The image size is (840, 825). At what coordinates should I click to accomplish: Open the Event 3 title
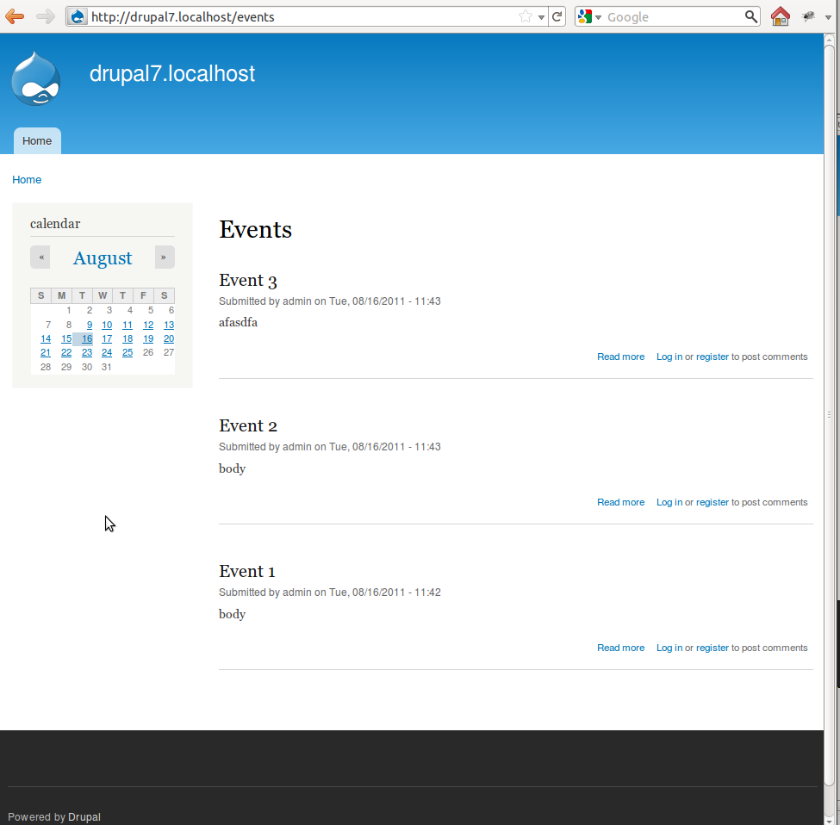pos(247,281)
